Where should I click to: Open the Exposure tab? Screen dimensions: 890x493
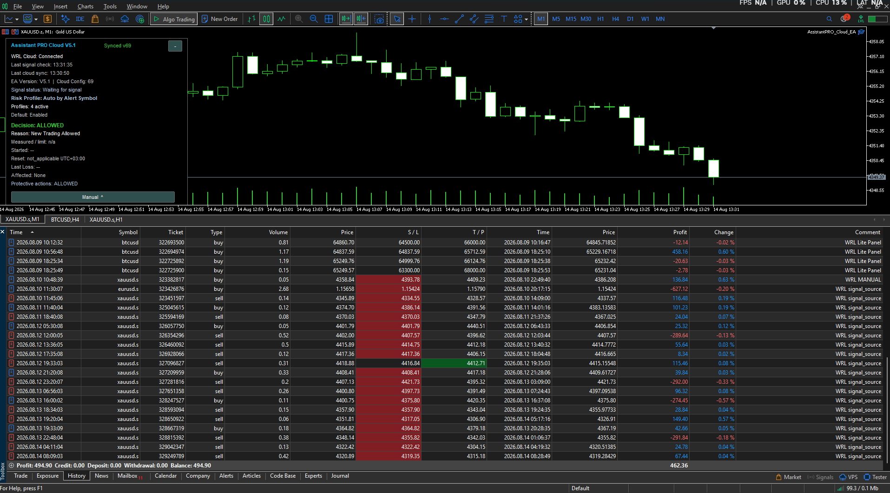click(47, 476)
